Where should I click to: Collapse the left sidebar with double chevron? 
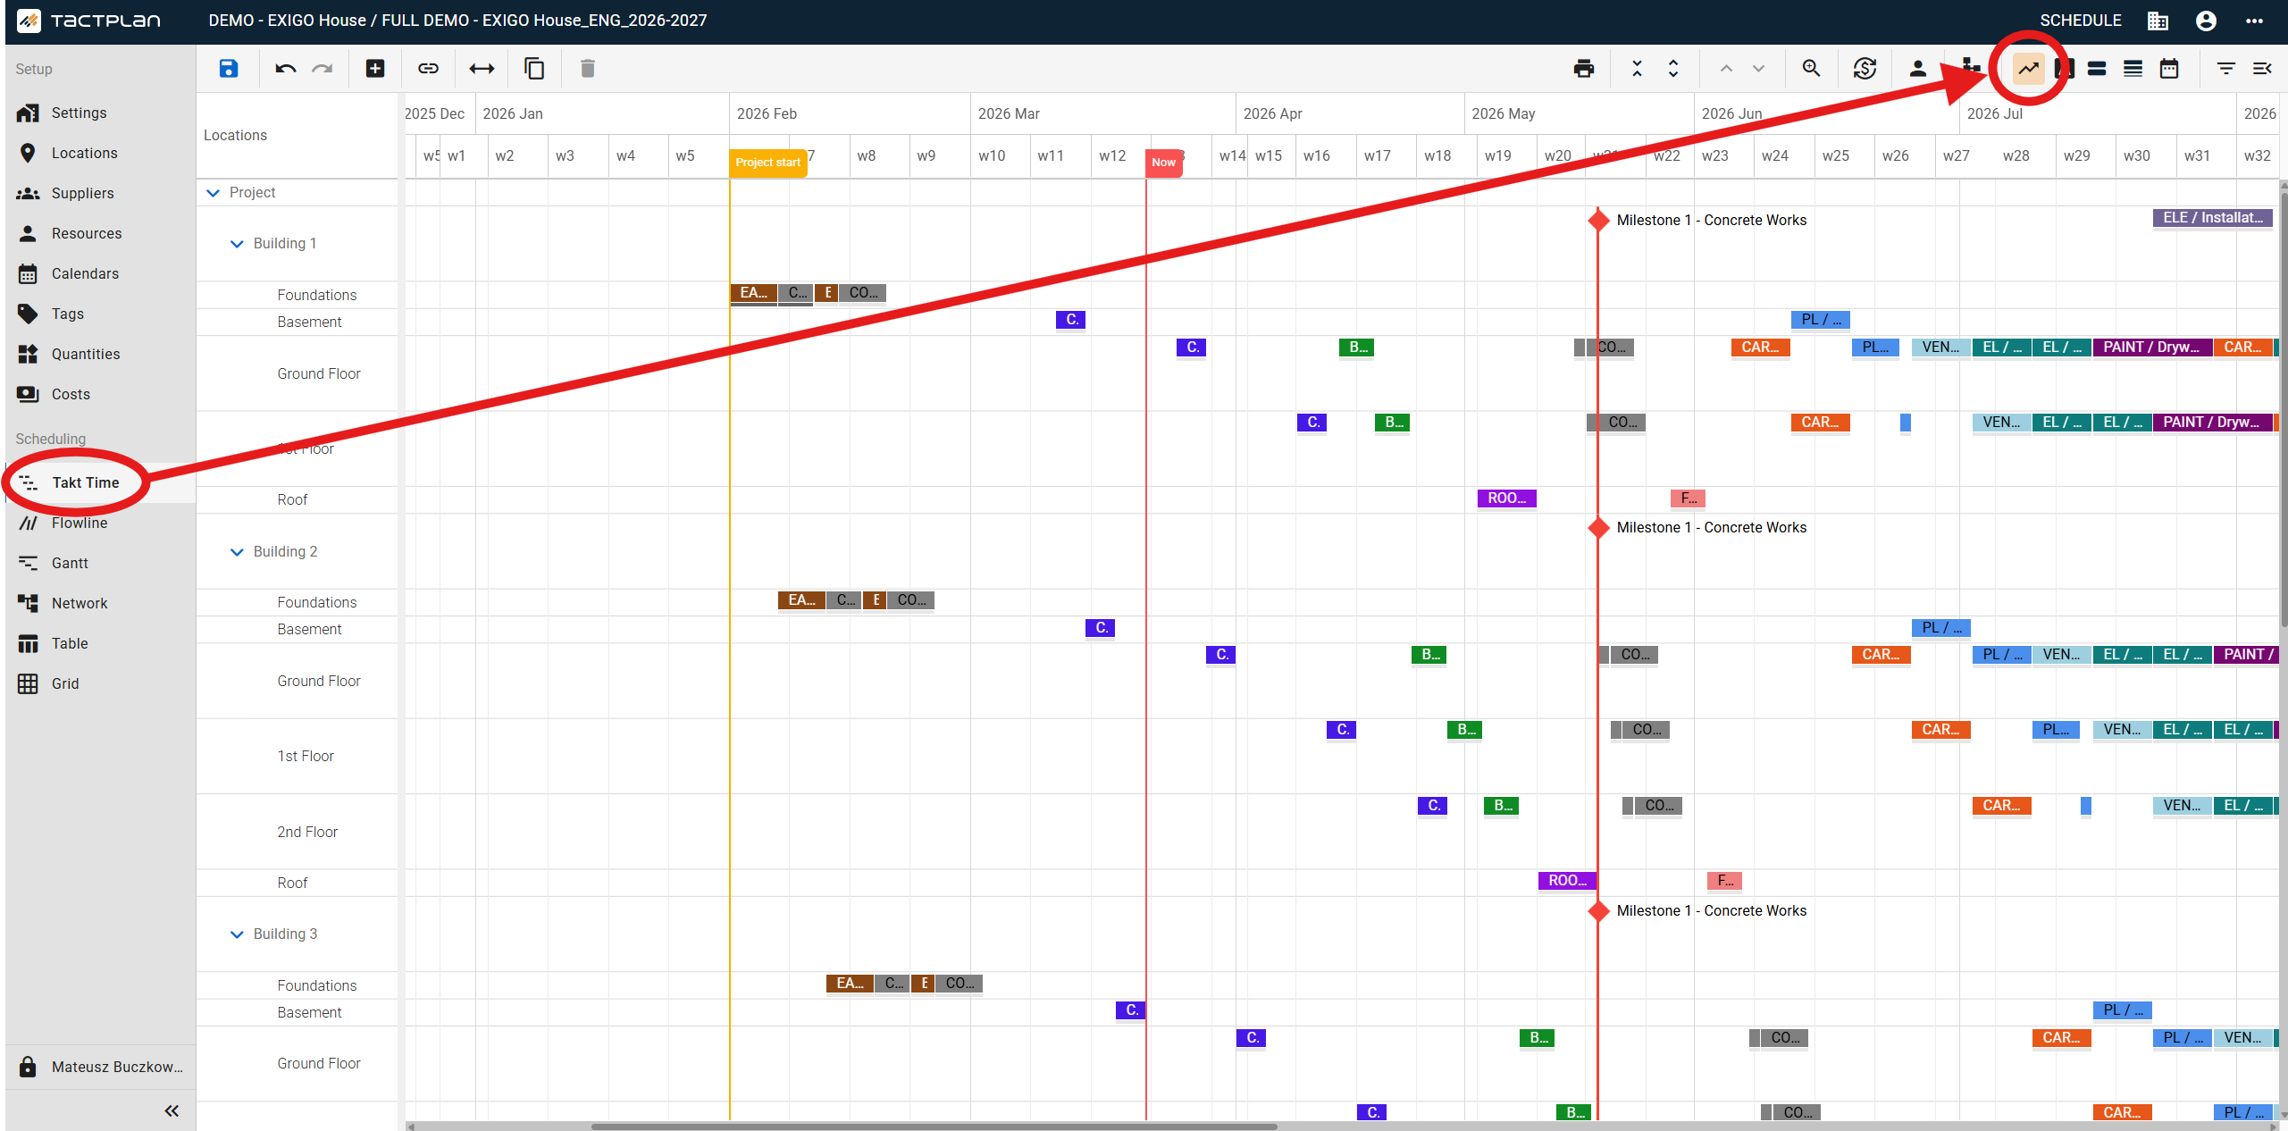[172, 1110]
